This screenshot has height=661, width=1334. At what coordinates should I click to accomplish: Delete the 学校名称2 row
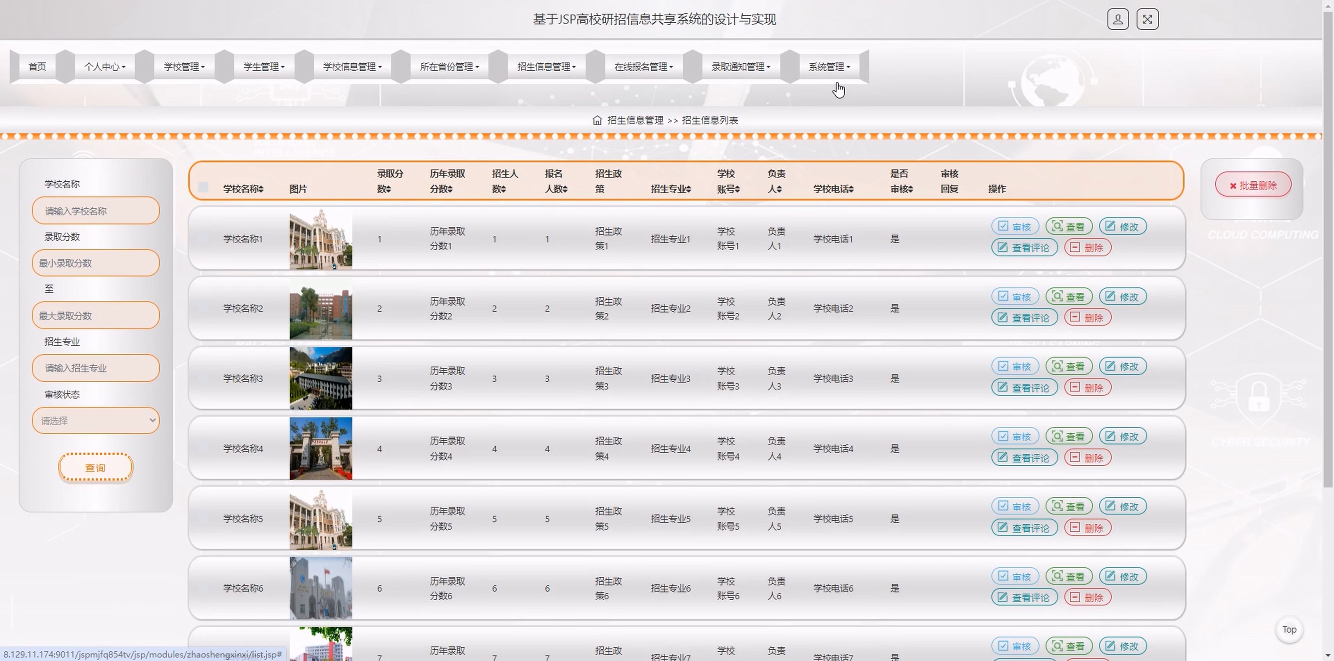tap(1087, 318)
